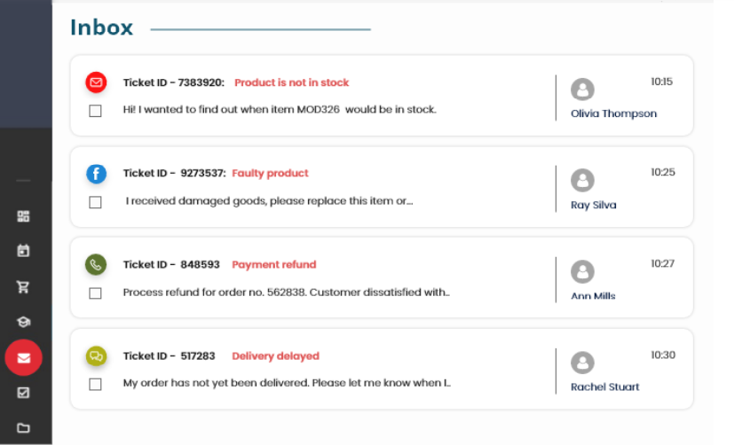Open Ann Mills's refund message preview text
Screen dimensions: 734x445
pos(286,293)
